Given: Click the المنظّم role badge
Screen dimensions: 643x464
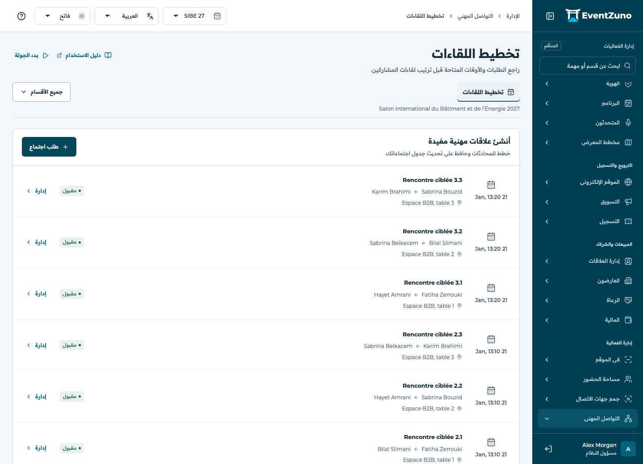Looking at the screenshot, I should tap(551, 46).
